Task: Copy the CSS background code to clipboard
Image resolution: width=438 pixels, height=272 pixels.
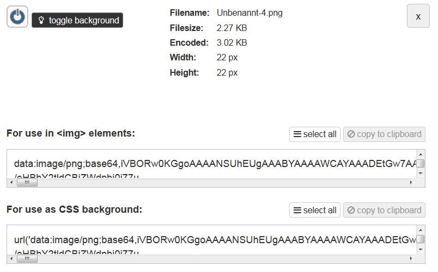Action: [384, 211]
